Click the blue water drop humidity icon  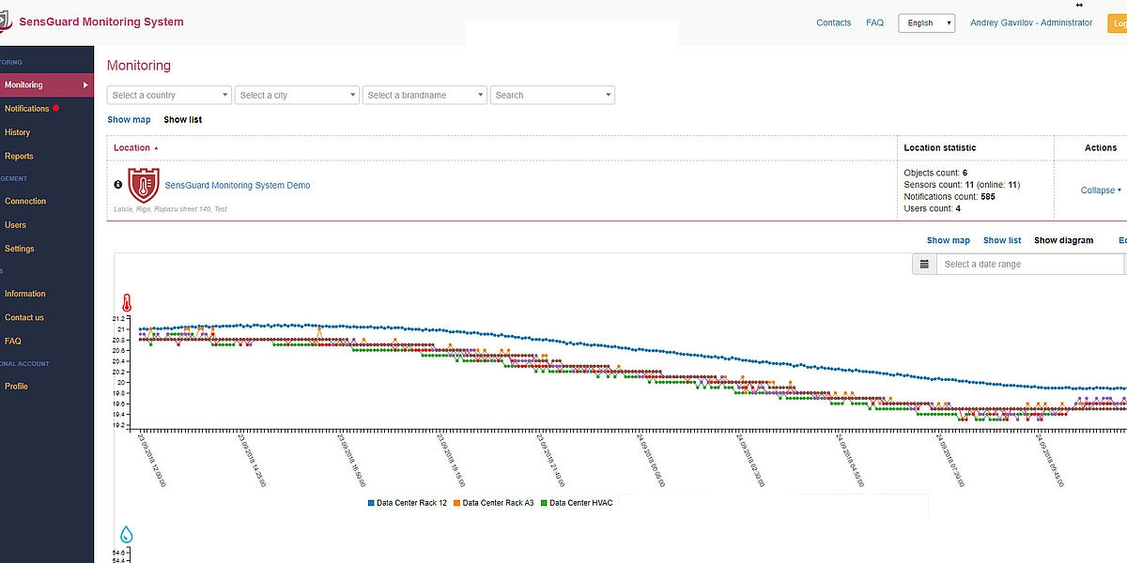coord(127,535)
